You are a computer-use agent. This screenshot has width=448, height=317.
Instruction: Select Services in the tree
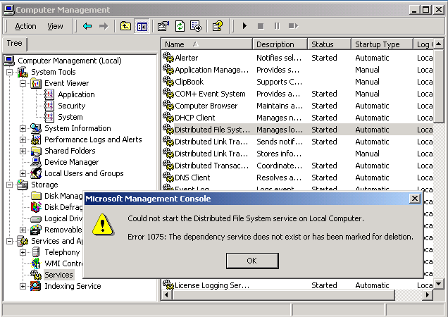(x=59, y=275)
